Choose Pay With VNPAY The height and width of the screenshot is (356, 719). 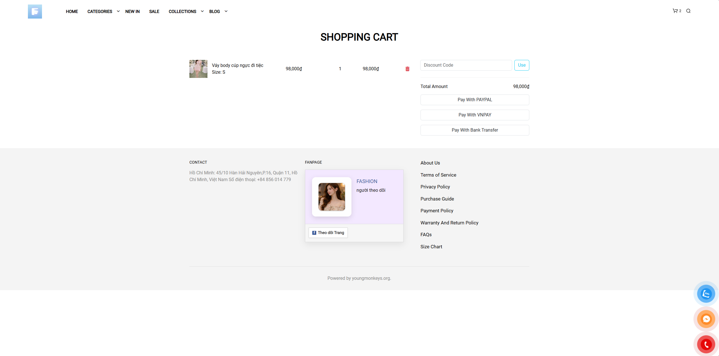475,115
